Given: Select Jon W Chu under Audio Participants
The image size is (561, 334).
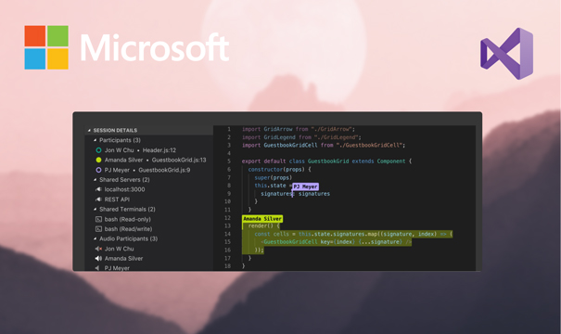Looking at the screenshot, I should 119,249.
